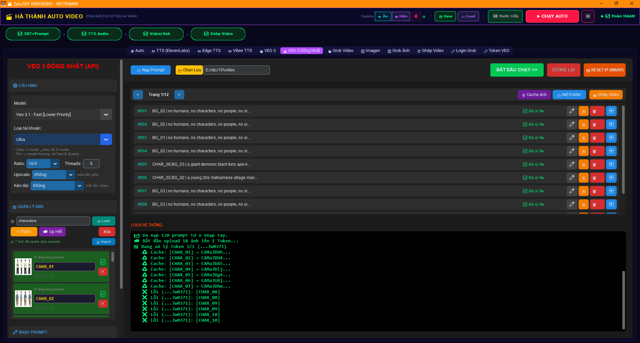Screen dimensions: 640x343
Task: Toggle the green checkbox for CHAR_02
Action: click(x=103, y=294)
